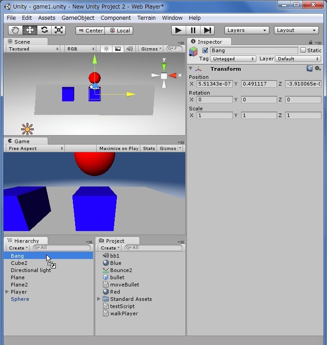Open the Transform component gear settings

[318, 68]
